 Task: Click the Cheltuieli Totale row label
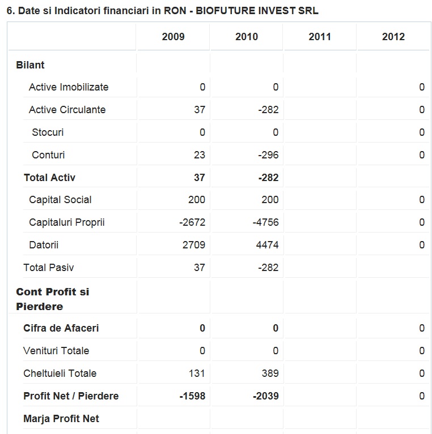click(60, 373)
